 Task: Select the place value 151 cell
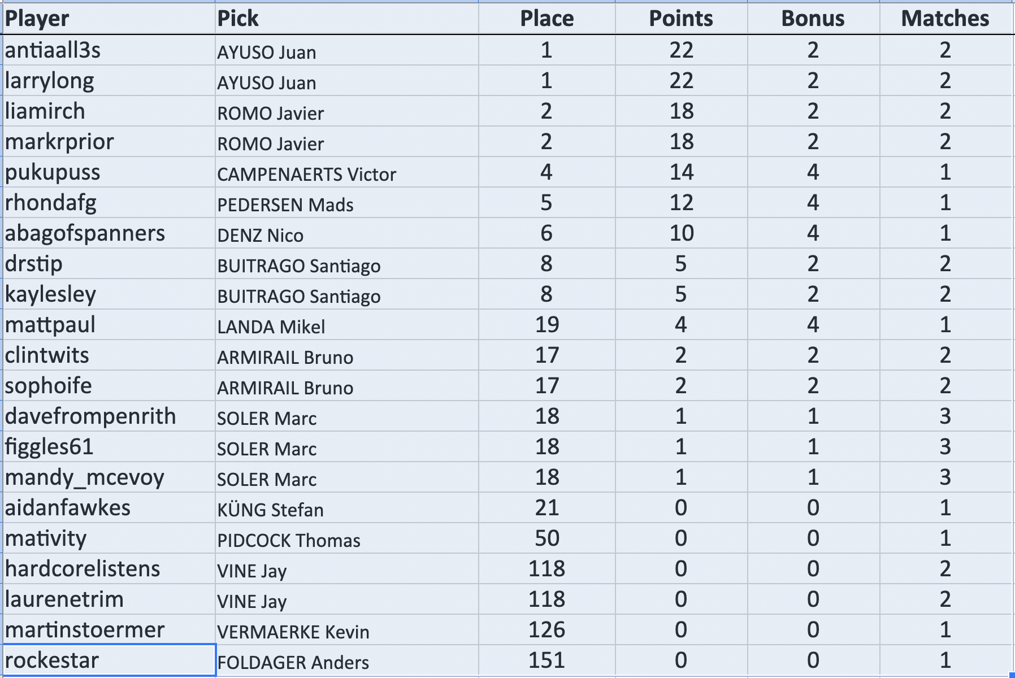point(546,660)
